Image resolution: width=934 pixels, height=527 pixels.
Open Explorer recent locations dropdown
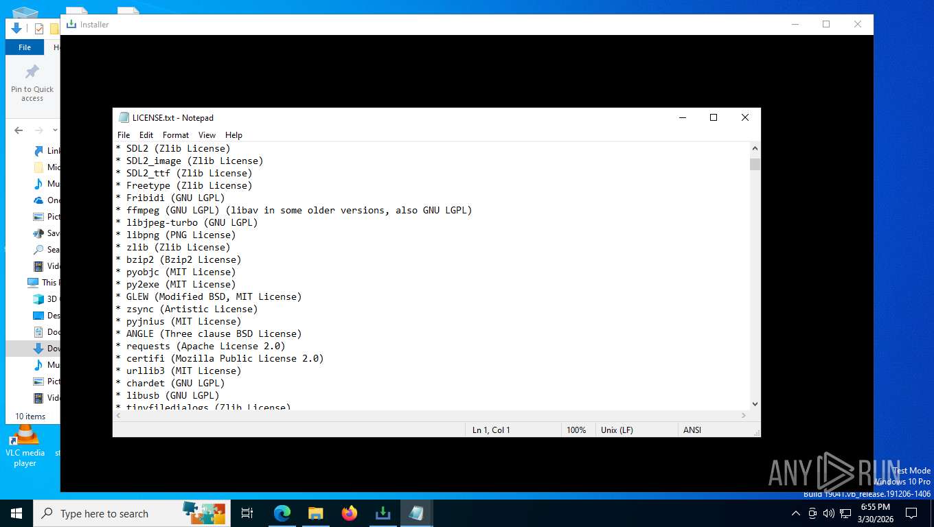[55, 130]
